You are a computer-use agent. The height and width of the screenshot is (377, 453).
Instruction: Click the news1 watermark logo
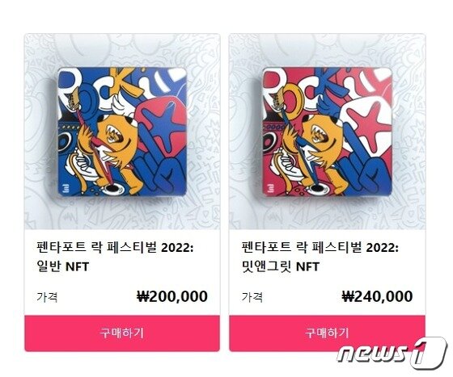[392, 353]
